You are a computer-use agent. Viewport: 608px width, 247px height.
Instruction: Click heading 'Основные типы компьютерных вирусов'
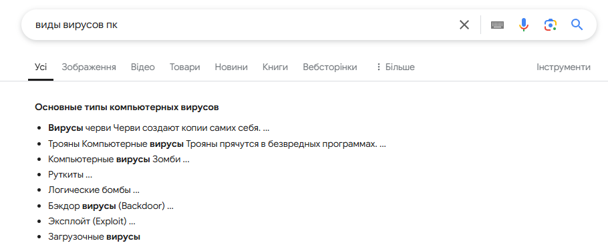point(127,107)
